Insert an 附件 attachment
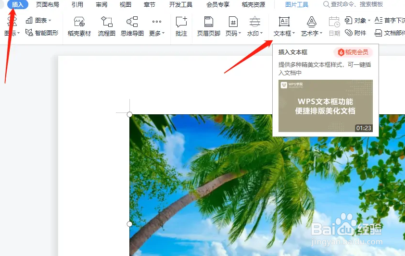Viewport: 405px width, 256px height. coord(355,33)
